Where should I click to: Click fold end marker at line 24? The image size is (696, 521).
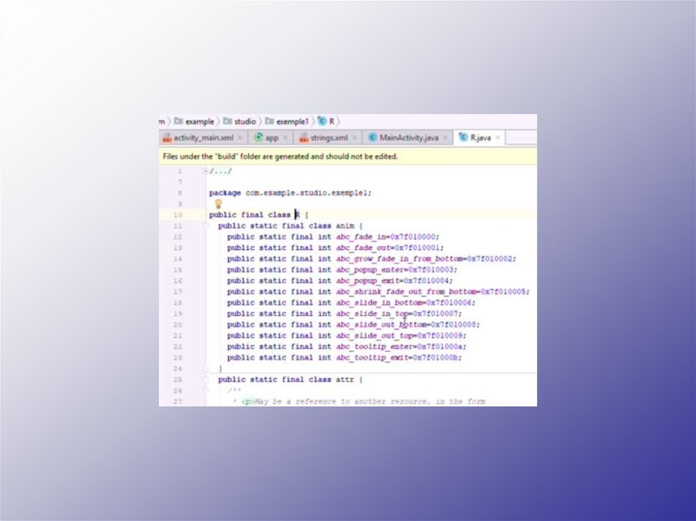(x=205, y=369)
